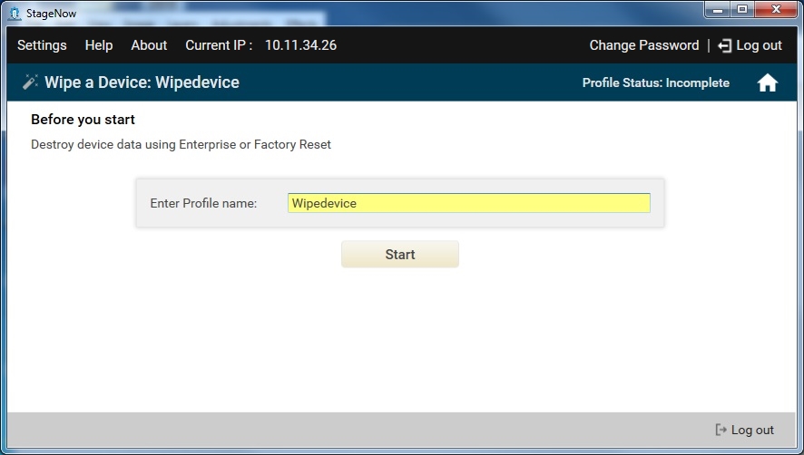Screen dimensions: 804x455
Task: Focus the Enter Profile name field
Action: point(468,203)
